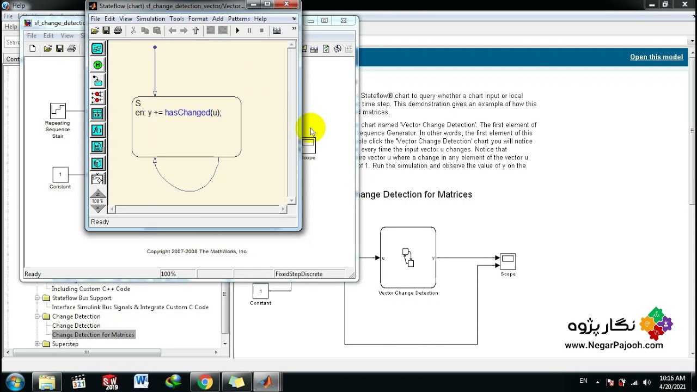The image size is (697, 392).
Task: Navigate forward with right arrow in Stateflow
Action: 184,30
